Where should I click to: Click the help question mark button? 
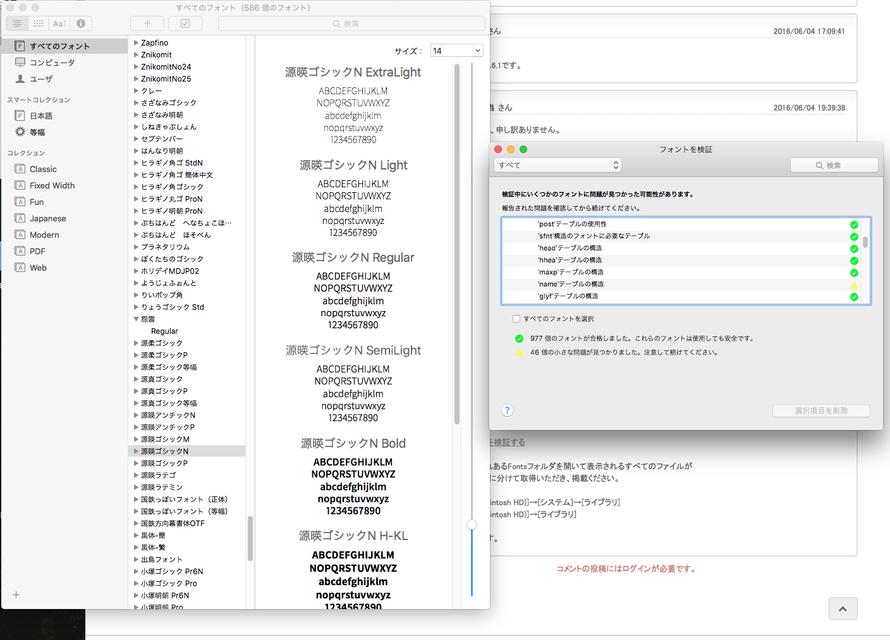[507, 410]
